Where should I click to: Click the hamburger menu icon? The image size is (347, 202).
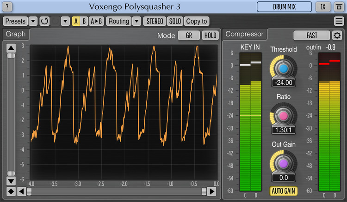coord(339,21)
